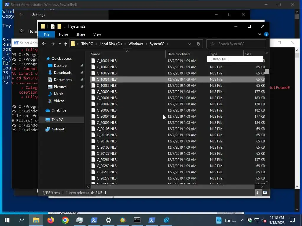Viewport: 302px width, 226px height.
Task: Open notification center icon
Action: coord(292,220)
